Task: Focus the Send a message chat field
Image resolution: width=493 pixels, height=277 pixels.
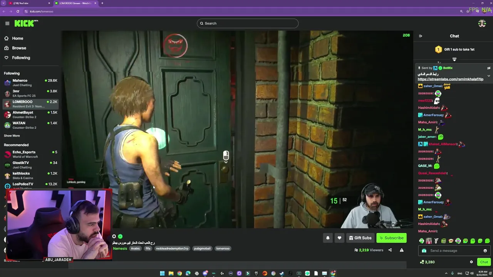Action: 454,251
